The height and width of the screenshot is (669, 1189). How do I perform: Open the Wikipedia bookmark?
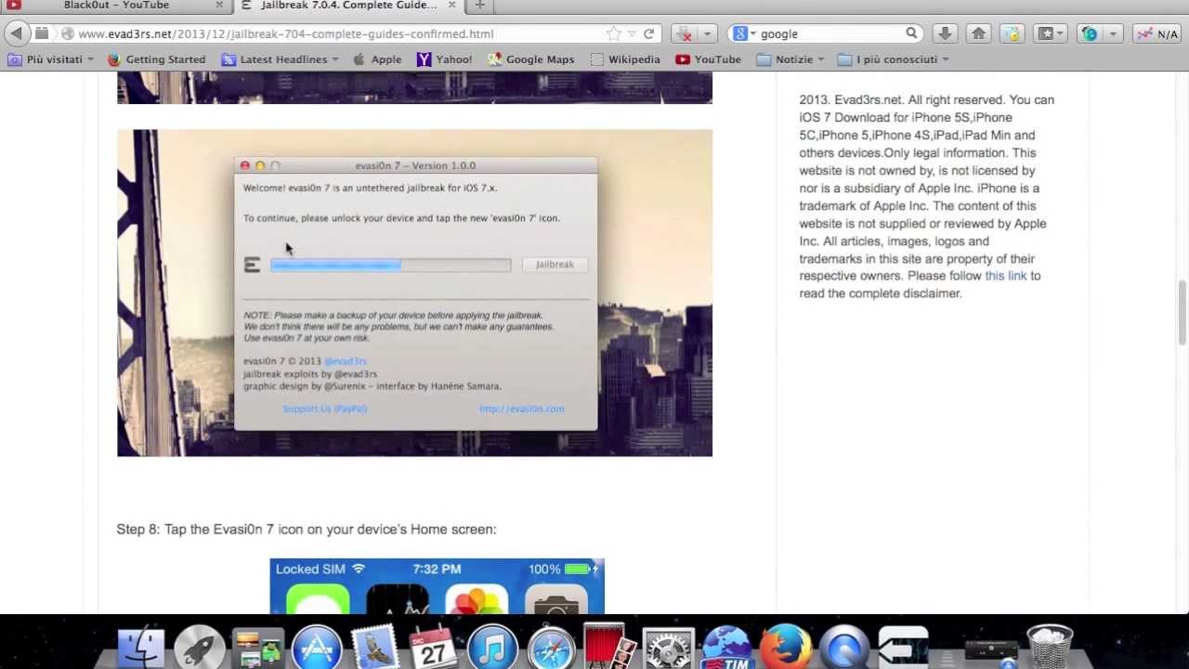pyautogui.click(x=624, y=59)
